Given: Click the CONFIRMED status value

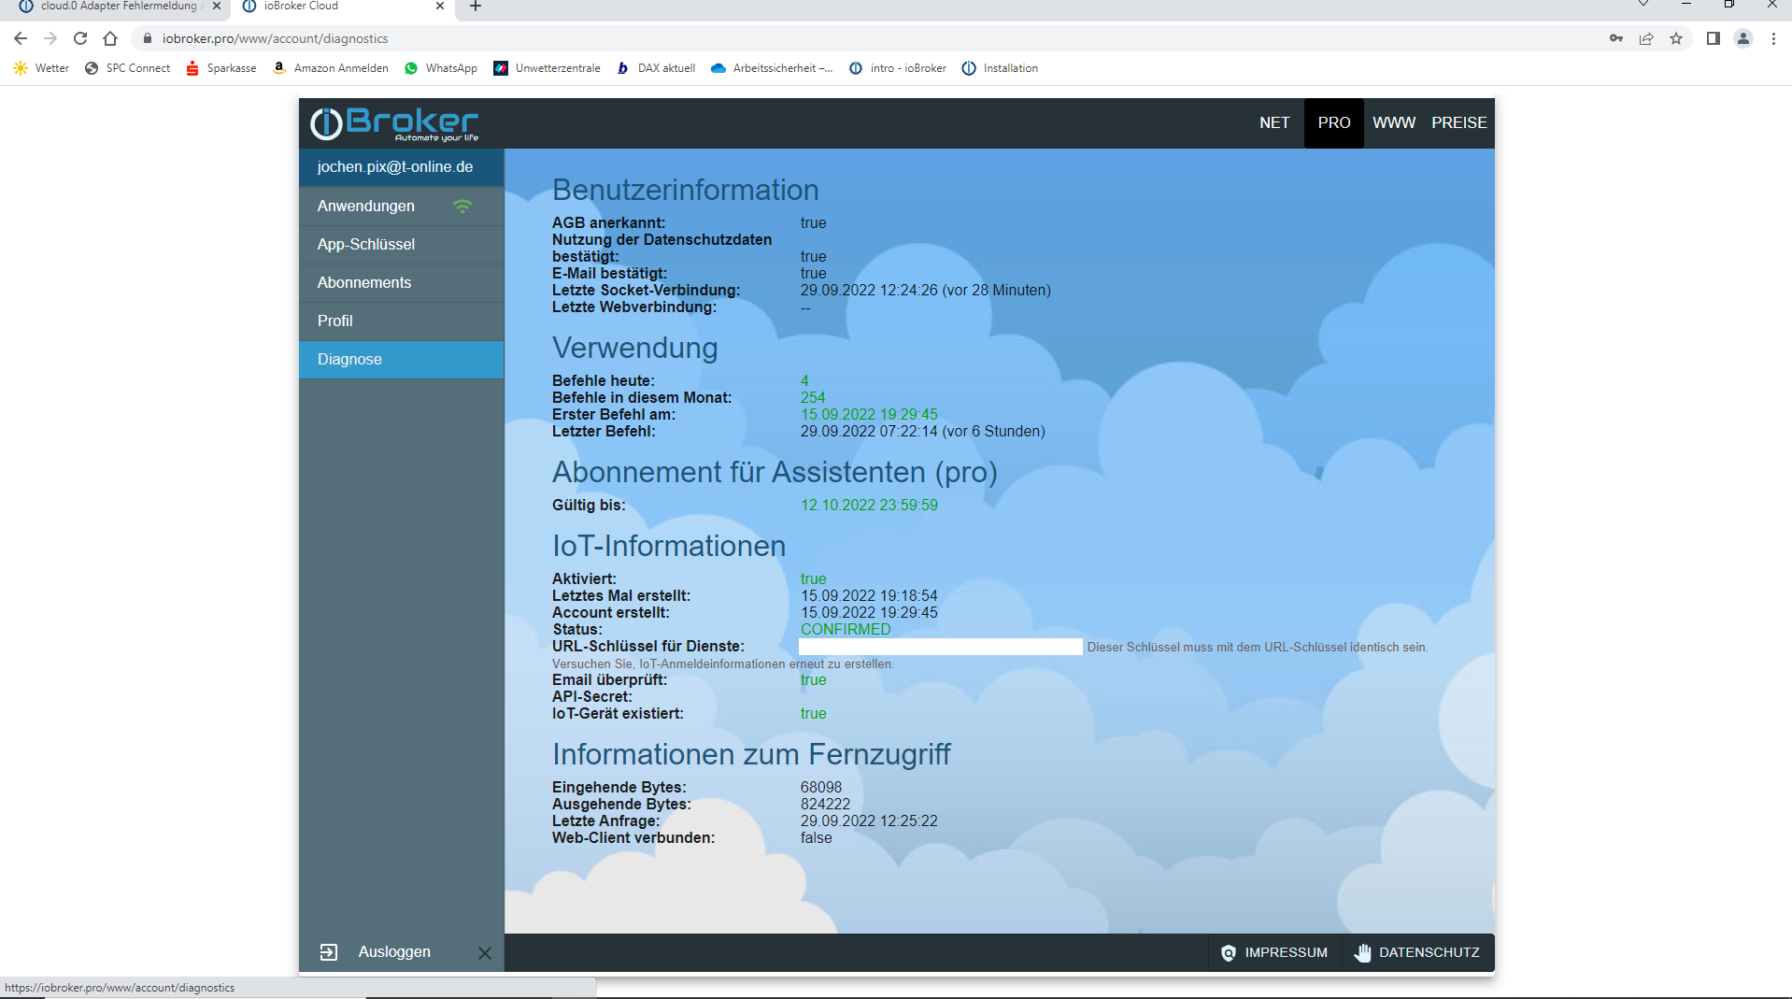Looking at the screenshot, I should coord(846,630).
